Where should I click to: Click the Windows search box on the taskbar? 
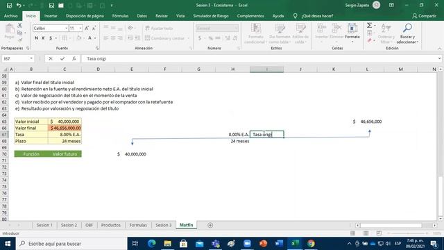(x=71, y=244)
